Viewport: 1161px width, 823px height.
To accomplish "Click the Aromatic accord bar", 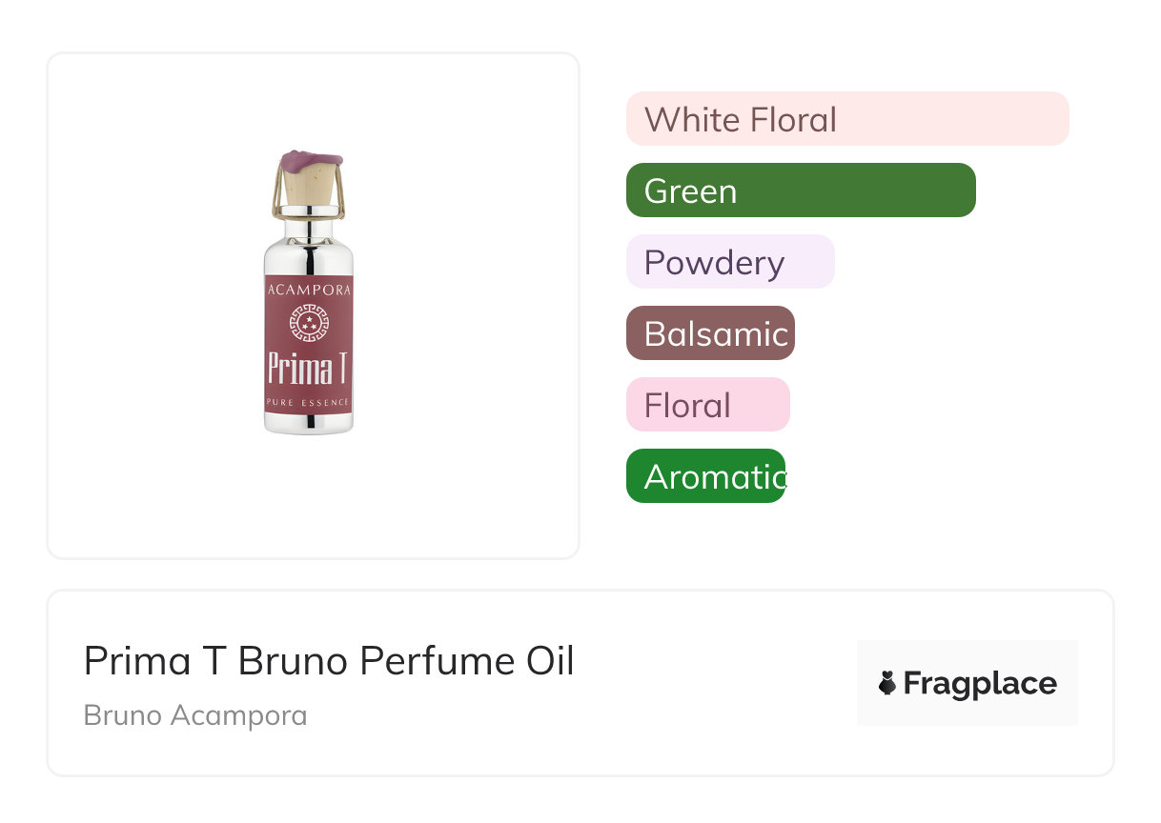I will [x=705, y=476].
